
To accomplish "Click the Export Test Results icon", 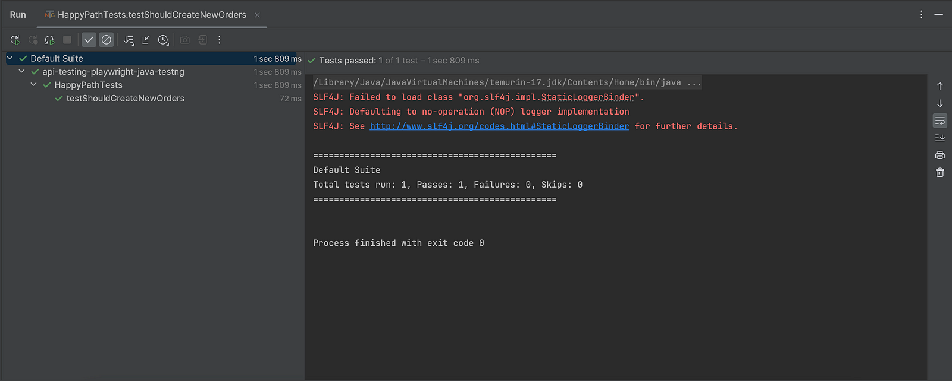I will (x=202, y=40).
